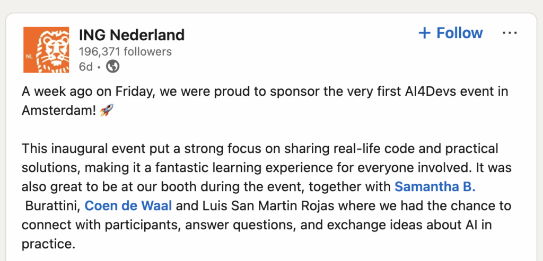Click the plus icon beside Follow
Screen dimensions: 543x261
point(424,33)
